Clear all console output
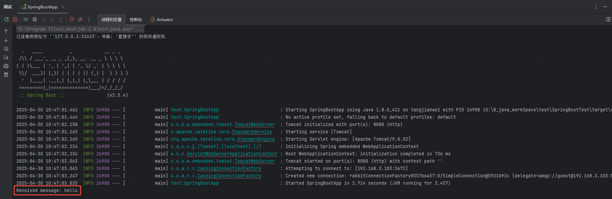The image size is (612, 199). click(6, 75)
